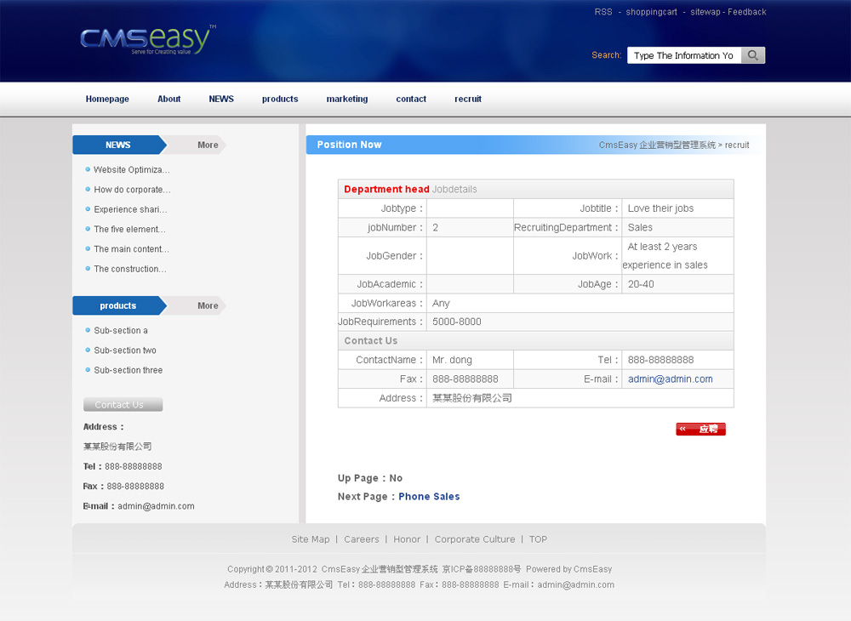Open the RSS link at top
Image resolution: width=851 pixels, height=621 pixels.
[603, 12]
